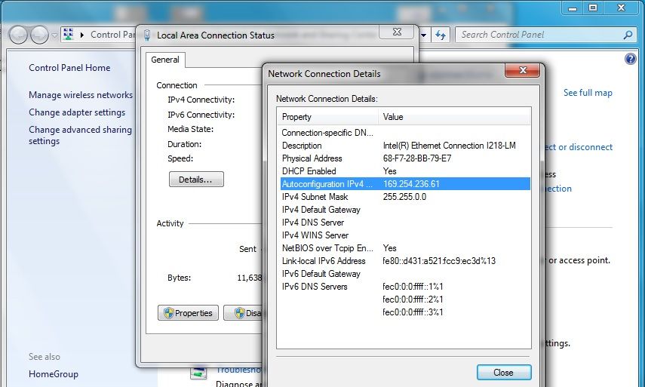Open the HomeGroup link under See also
645x387 pixels.
click(54, 374)
